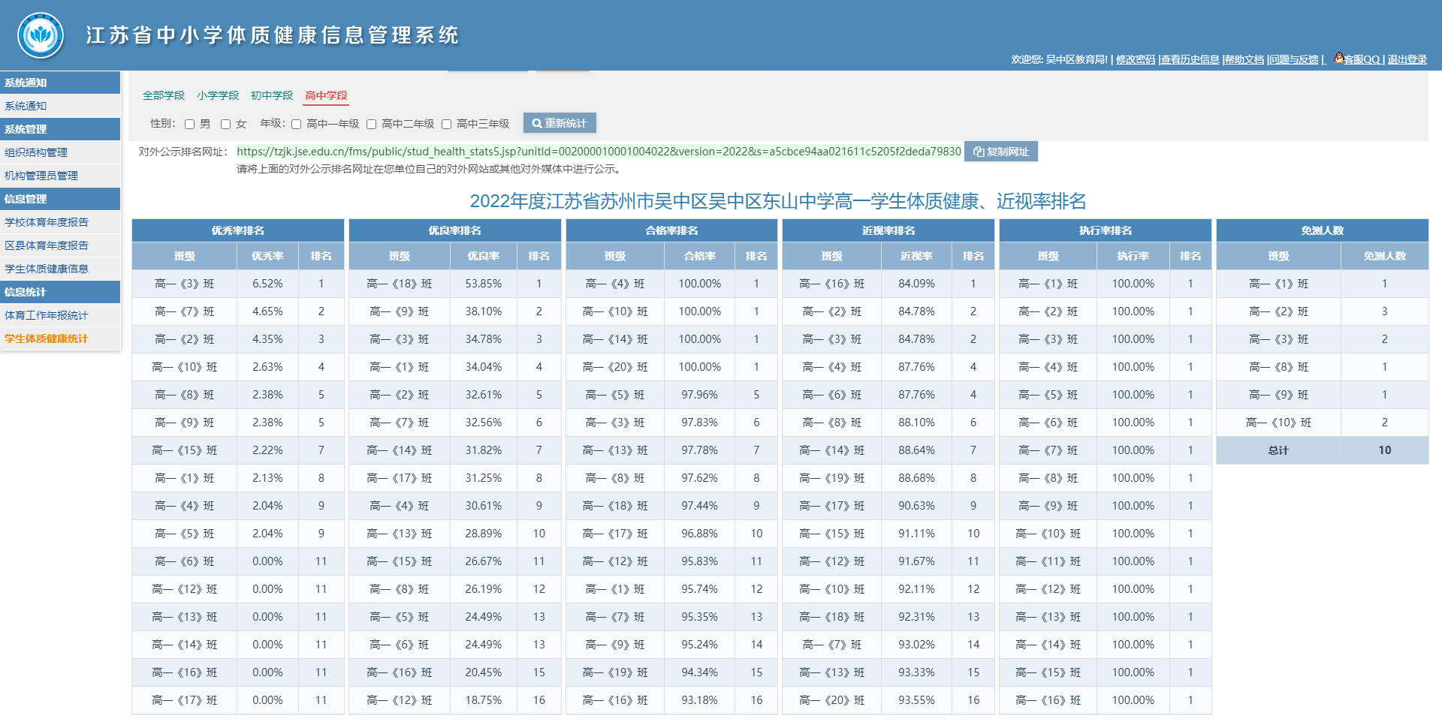Switch to the 小学学段 tab
1442x728 pixels.
218,95
